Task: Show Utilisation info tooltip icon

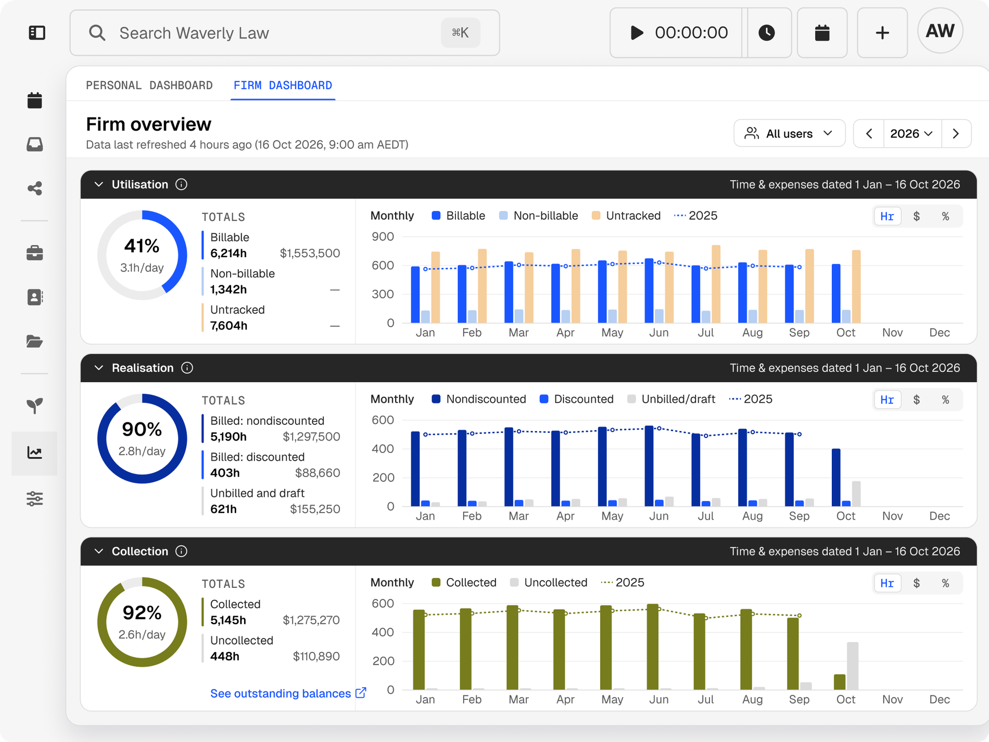Action: pos(181,184)
